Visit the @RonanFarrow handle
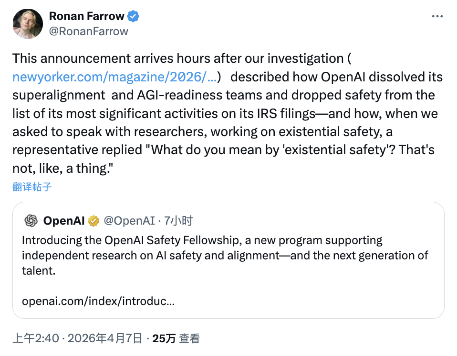The height and width of the screenshot is (356, 457). click(88, 31)
